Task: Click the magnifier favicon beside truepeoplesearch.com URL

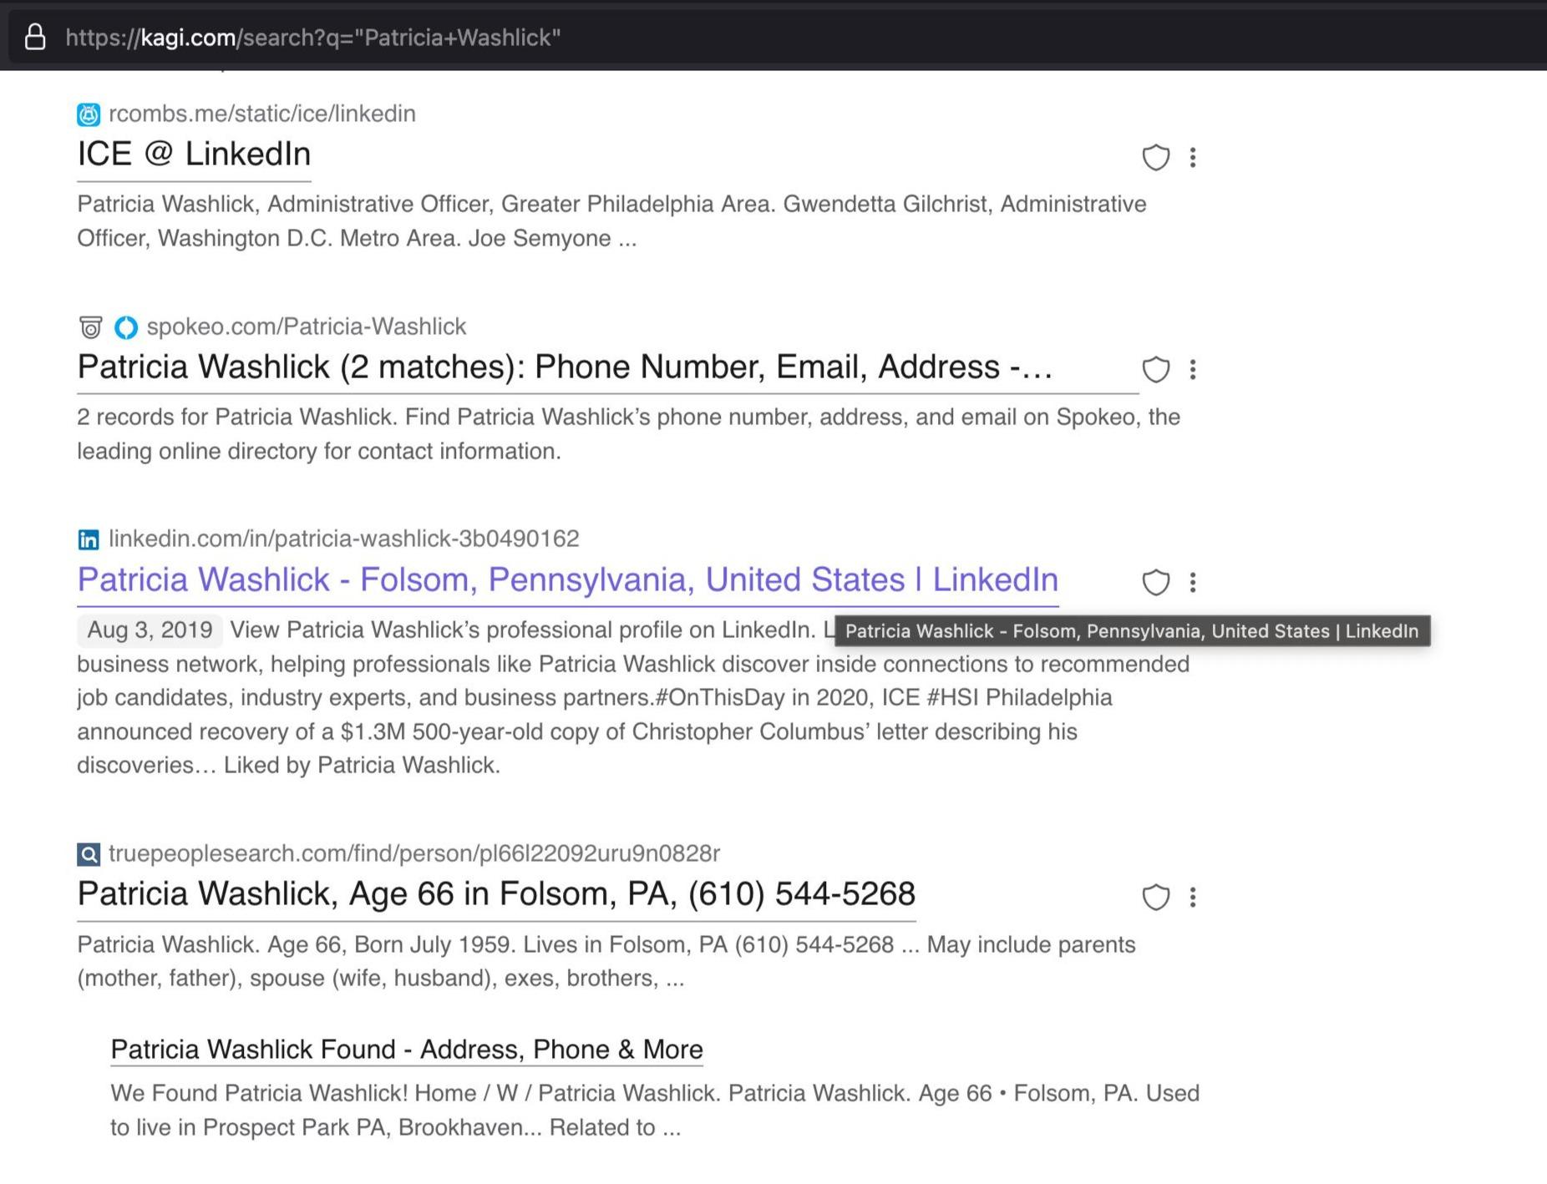Action: click(89, 854)
